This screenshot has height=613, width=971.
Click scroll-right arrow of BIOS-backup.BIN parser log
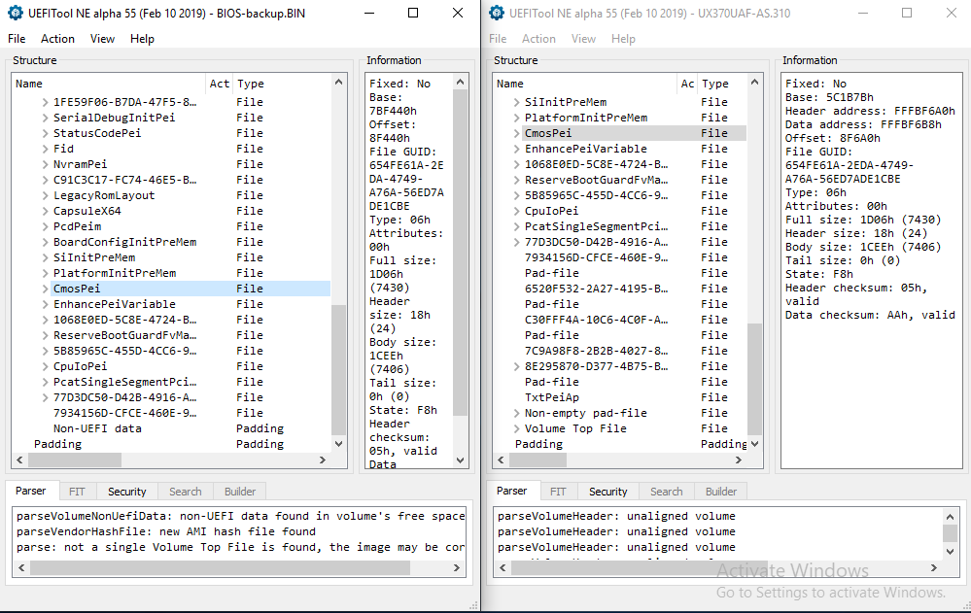click(x=457, y=567)
